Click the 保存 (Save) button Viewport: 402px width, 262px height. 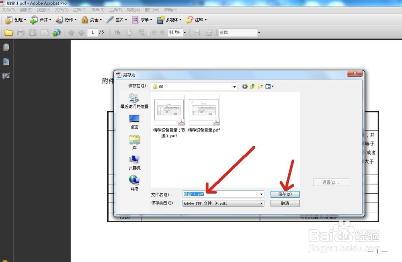point(285,194)
